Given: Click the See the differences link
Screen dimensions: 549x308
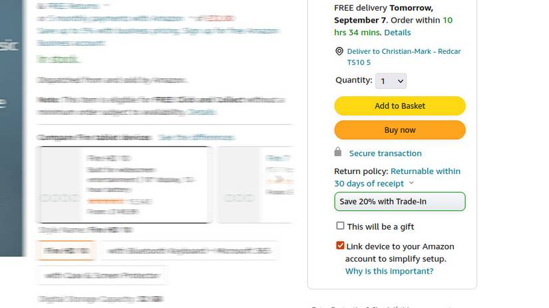Looking at the screenshot, I should pos(196,137).
